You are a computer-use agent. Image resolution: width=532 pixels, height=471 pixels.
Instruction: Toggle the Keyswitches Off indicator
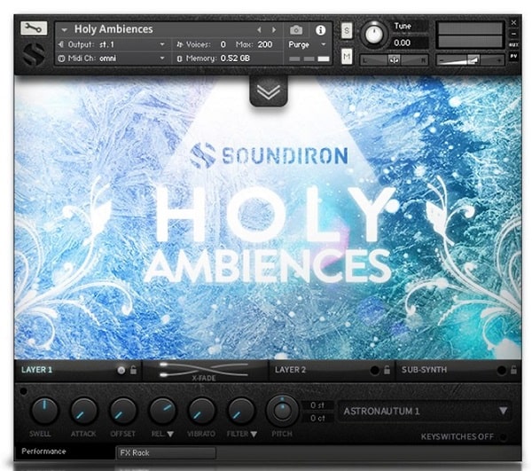[504, 436]
